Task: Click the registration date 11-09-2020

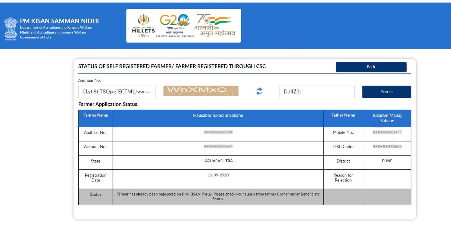Action: [218, 175]
